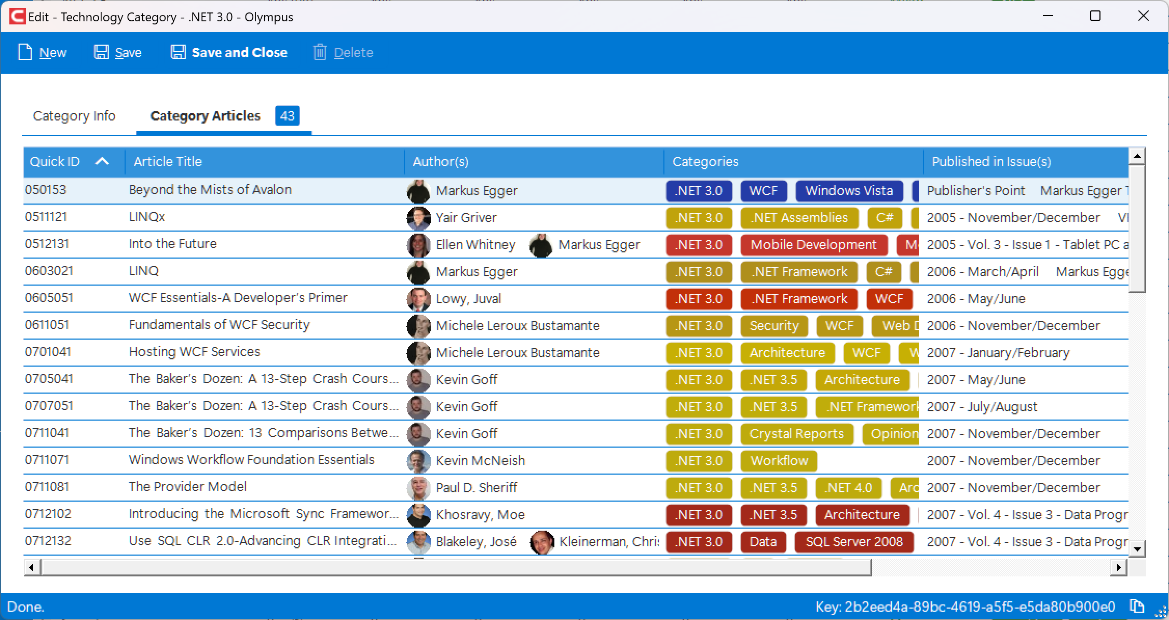The height and width of the screenshot is (620, 1169).
Task: Click the Delete trash icon
Action: (320, 52)
